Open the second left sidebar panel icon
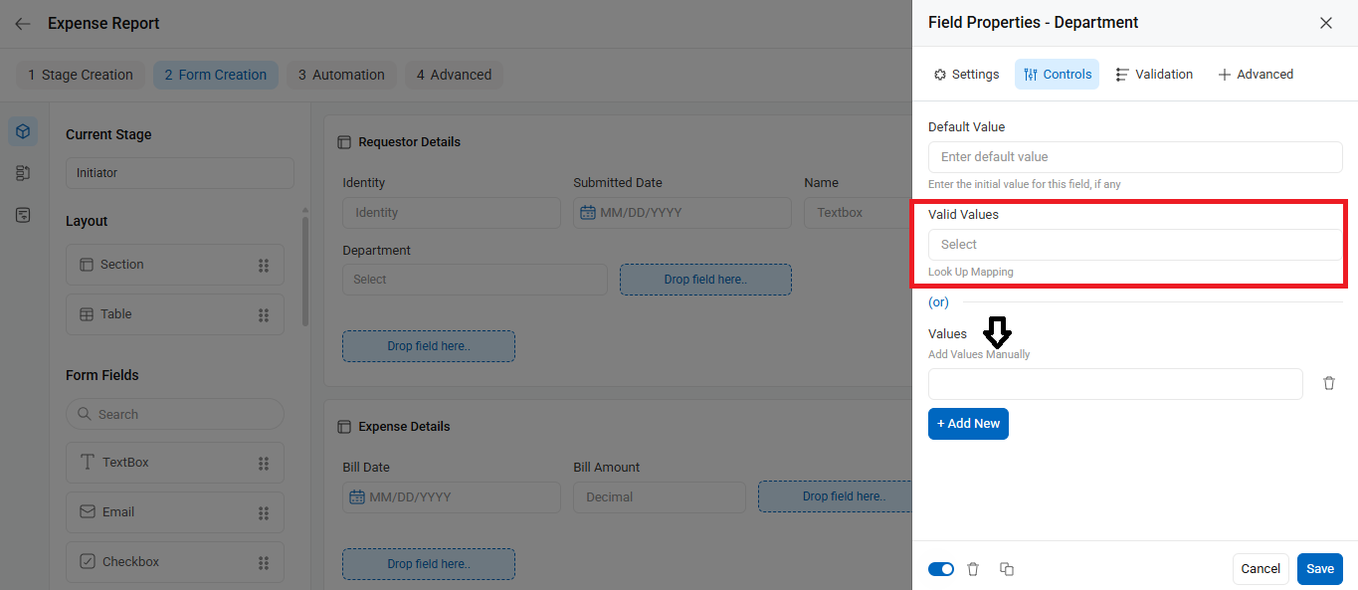 [23, 173]
